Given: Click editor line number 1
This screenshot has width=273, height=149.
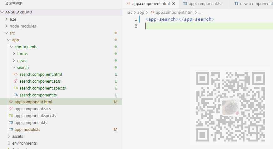Looking at the screenshot, I should (x=136, y=19).
